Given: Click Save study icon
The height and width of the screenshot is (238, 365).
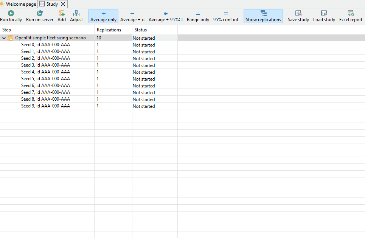Looking at the screenshot, I should [x=298, y=13].
